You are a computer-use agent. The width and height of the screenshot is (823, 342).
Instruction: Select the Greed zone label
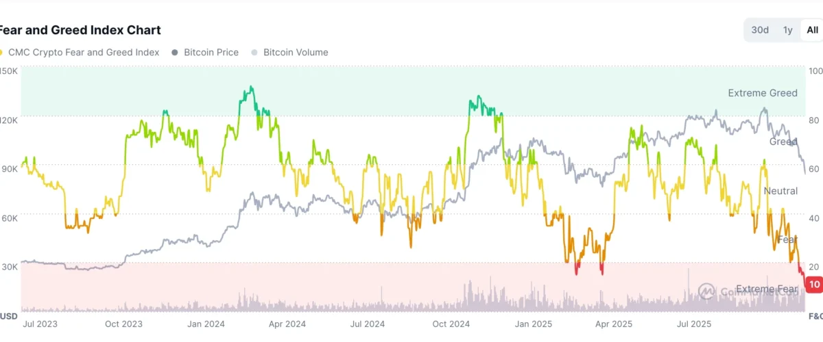783,142
